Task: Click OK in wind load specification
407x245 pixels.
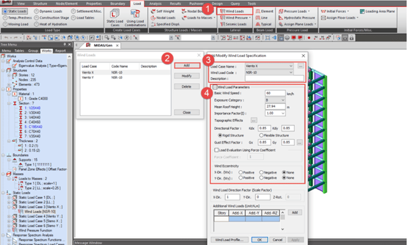Action: click(x=260, y=240)
